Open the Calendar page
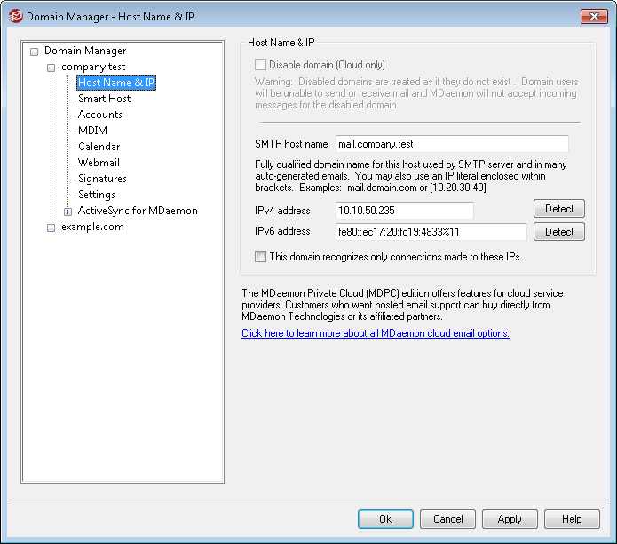The height and width of the screenshot is (544, 617). coord(99,147)
